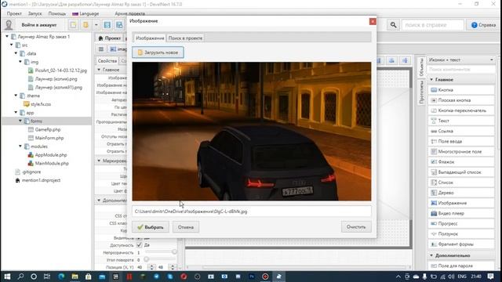Open AppModule.php module
Viewport: 502px width, 282px height.
pos(51,155)
